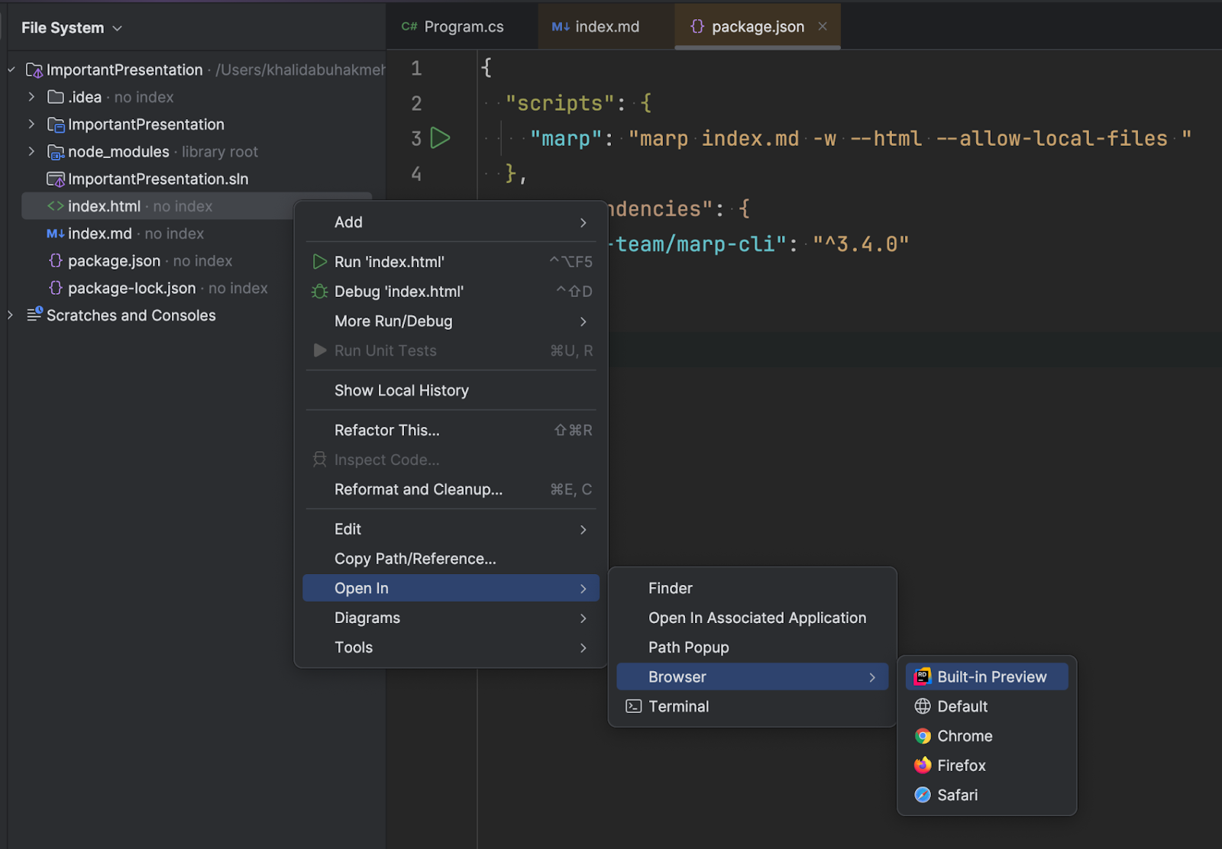Expand the ImportantPresentation project node
1222x849 pixels.
click(31, 124)
